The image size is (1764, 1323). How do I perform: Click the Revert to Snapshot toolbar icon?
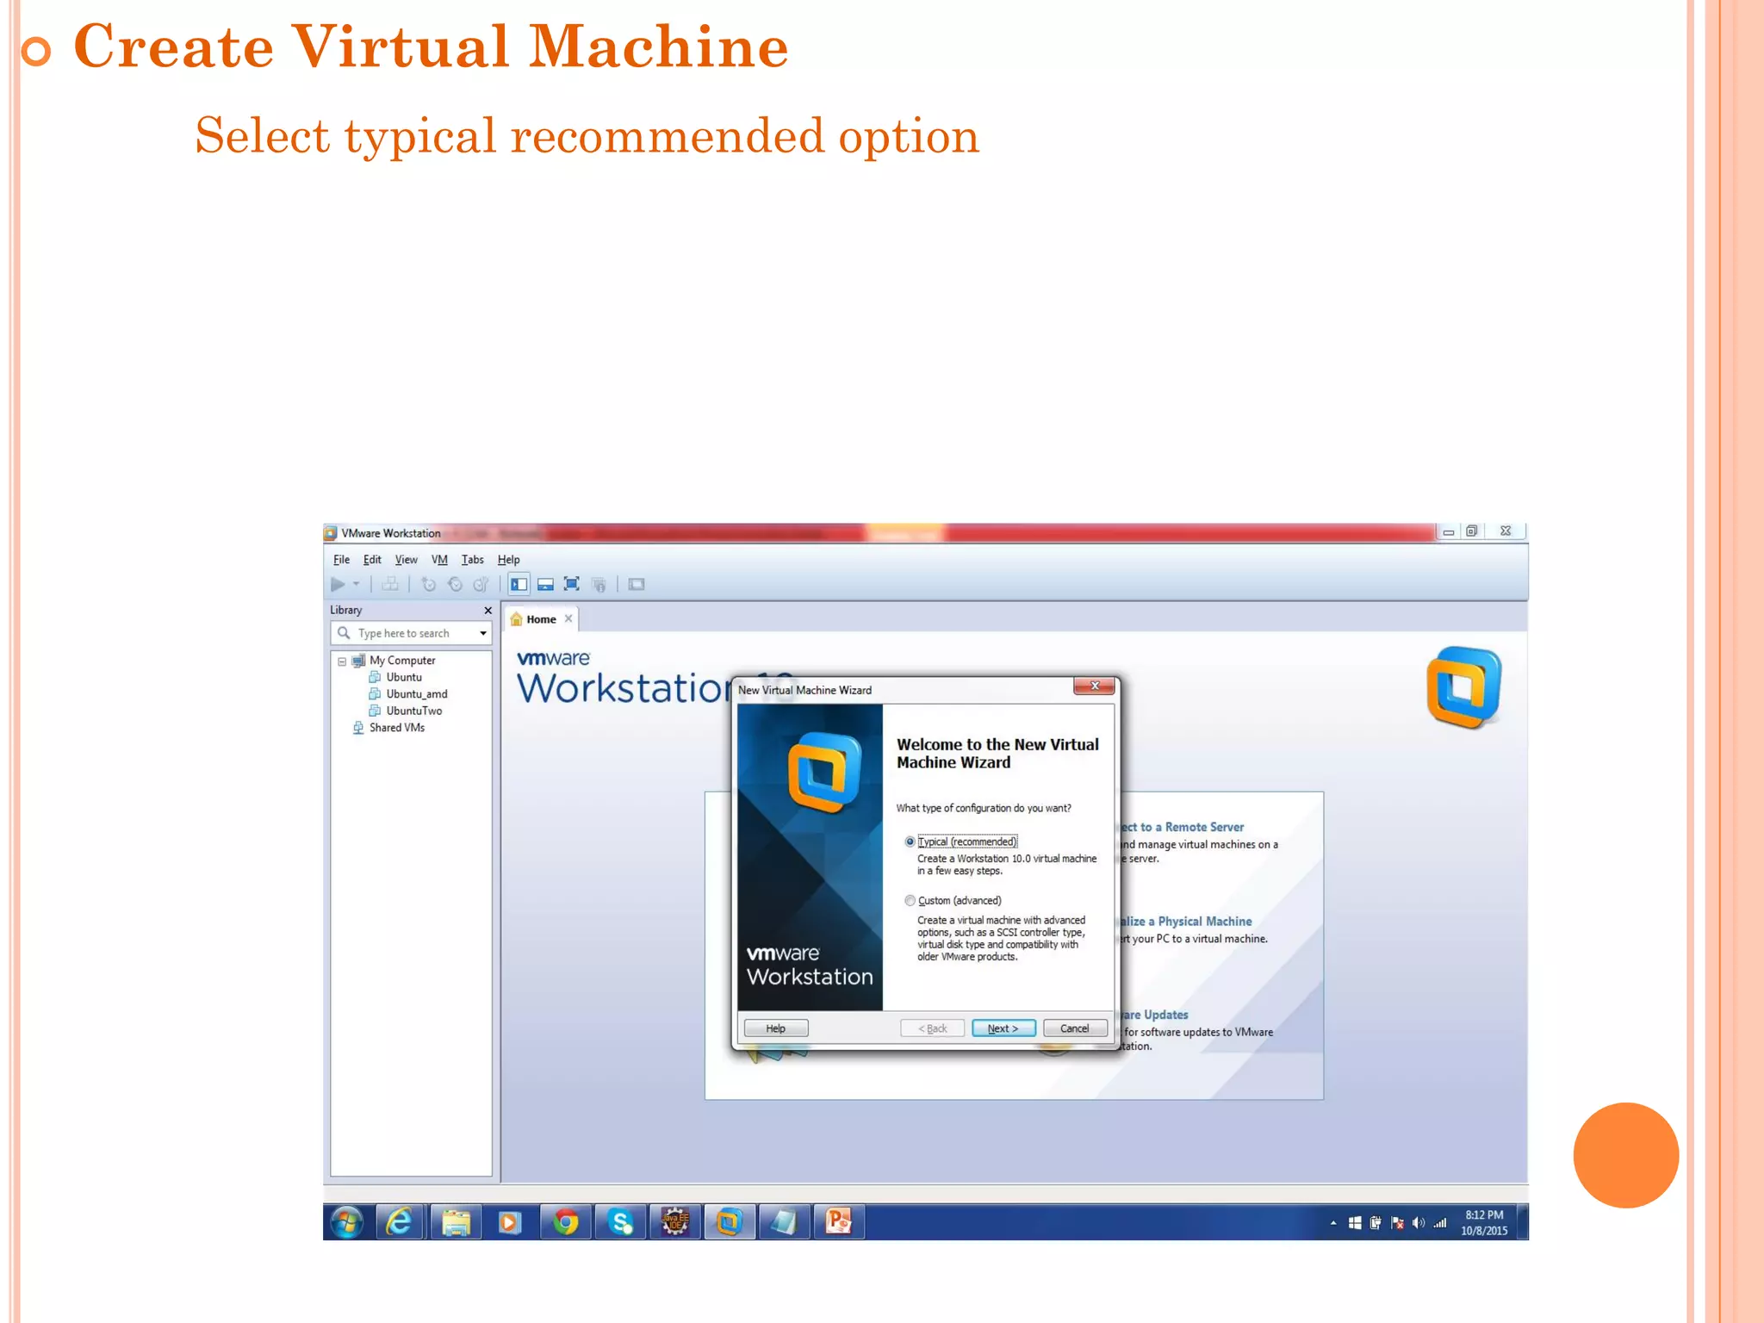click(x=455, y=585)
